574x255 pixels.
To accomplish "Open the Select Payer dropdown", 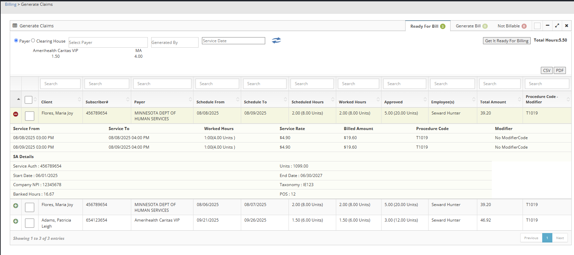I will [108, 42].
